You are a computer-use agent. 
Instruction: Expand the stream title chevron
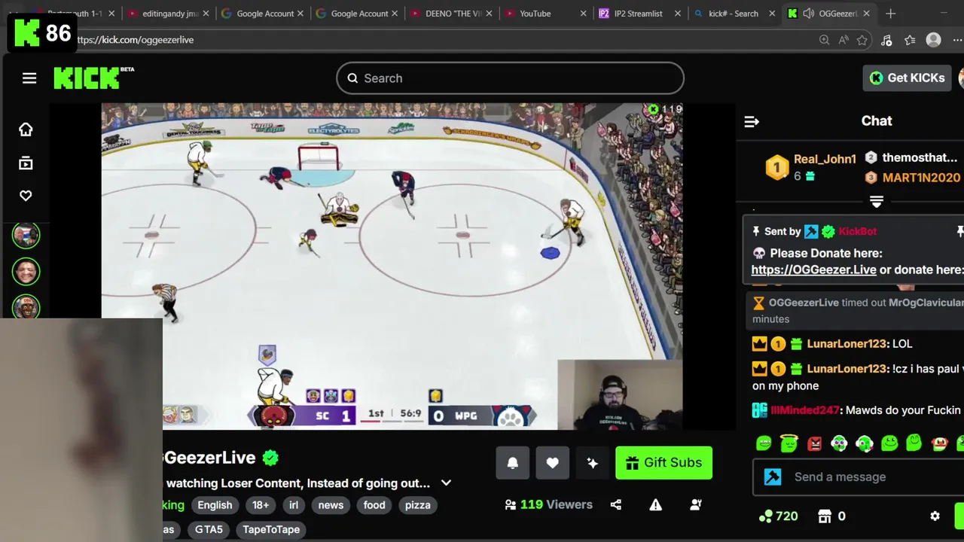(x=446, y=483)
